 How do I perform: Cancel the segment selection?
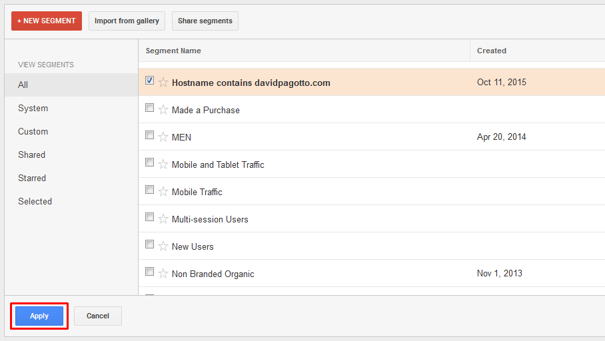tap(98, 316)
